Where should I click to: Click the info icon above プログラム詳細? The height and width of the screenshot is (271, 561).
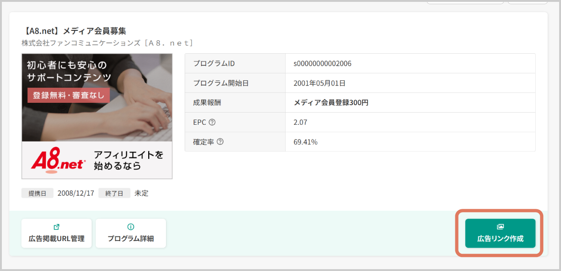coord(131,227)
